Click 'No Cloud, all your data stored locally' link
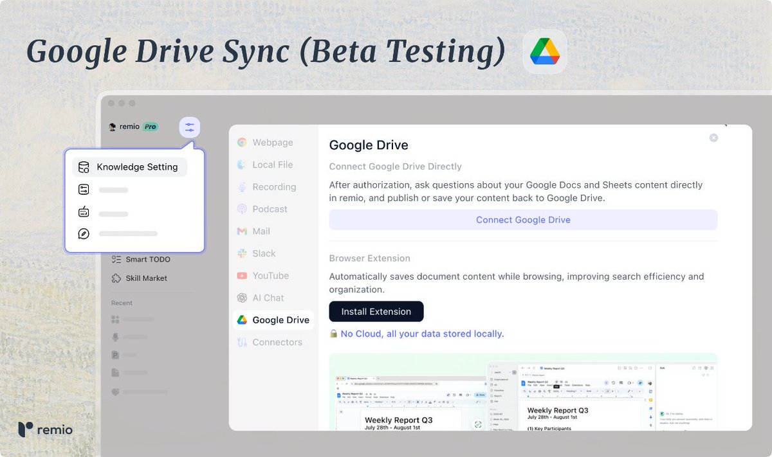The height and width of the screenshot is (457, 772). 422,334
